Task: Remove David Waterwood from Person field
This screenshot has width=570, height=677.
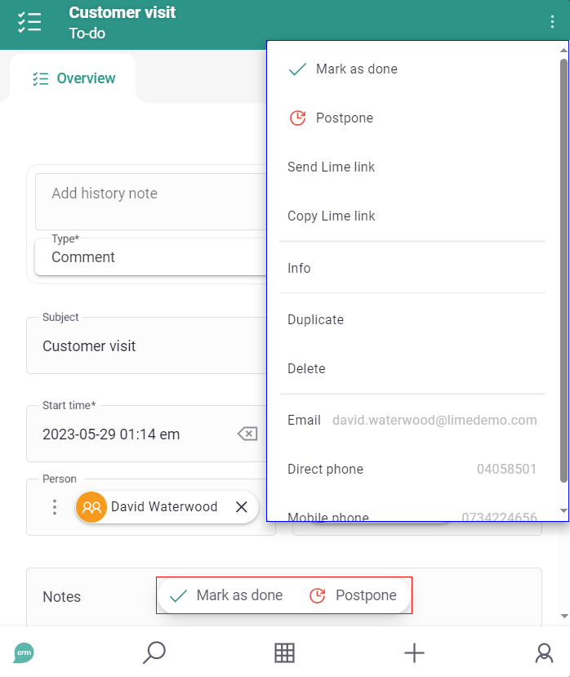Action: coord(242,507)
